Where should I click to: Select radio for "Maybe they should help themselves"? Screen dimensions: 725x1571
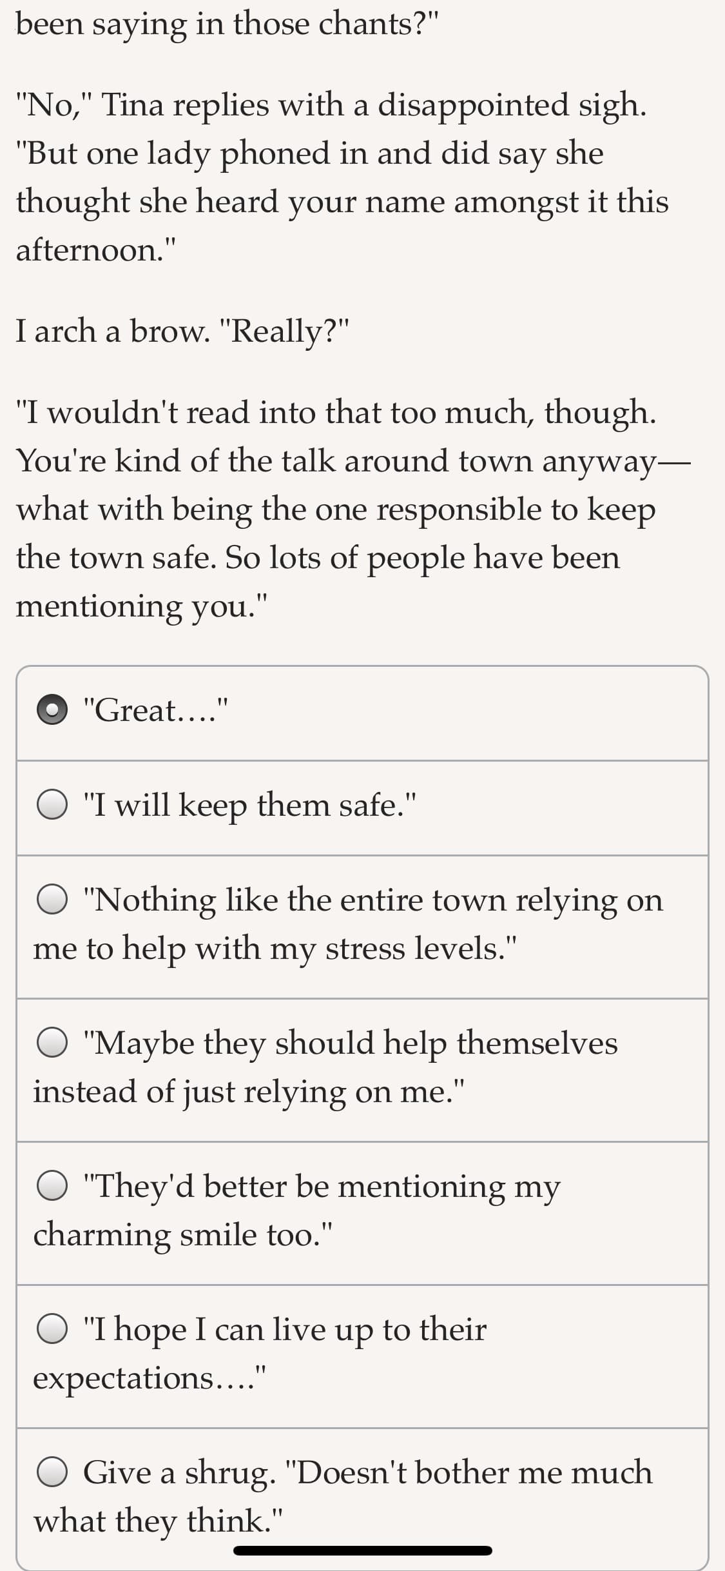pyautogui.click(x=52, y=1043)
